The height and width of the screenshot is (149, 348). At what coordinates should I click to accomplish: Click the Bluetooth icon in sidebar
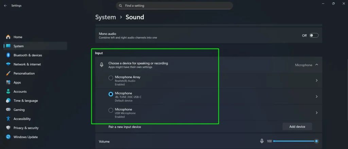click(x=8, y=55)
